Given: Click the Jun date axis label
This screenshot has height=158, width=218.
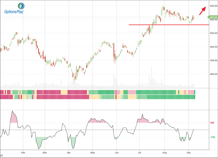Looking at the screenshot, I should point(117,152).
